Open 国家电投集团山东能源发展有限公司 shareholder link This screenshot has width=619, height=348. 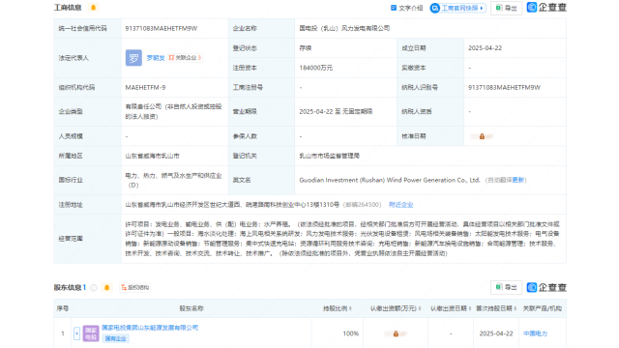coord(150,328)
